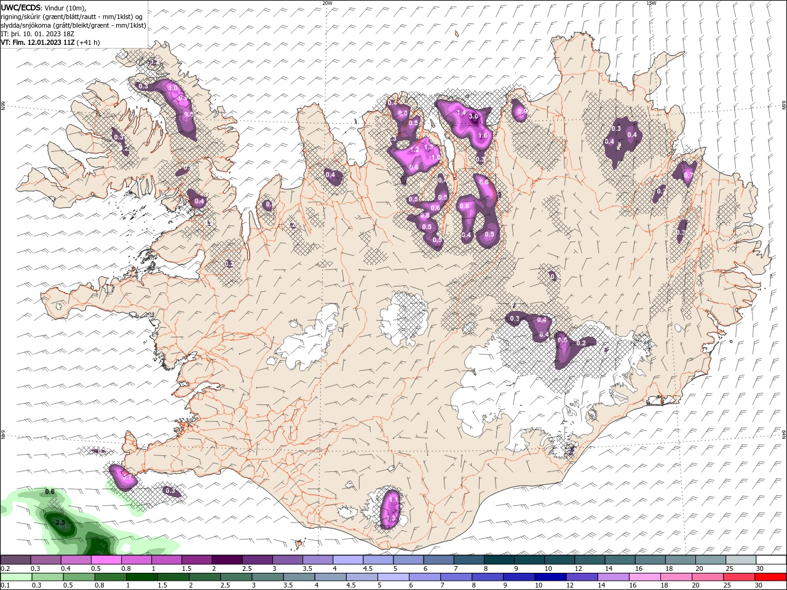
Task: Click the '3.0' snowfall value on the map
Action: [x=473, y=116]
